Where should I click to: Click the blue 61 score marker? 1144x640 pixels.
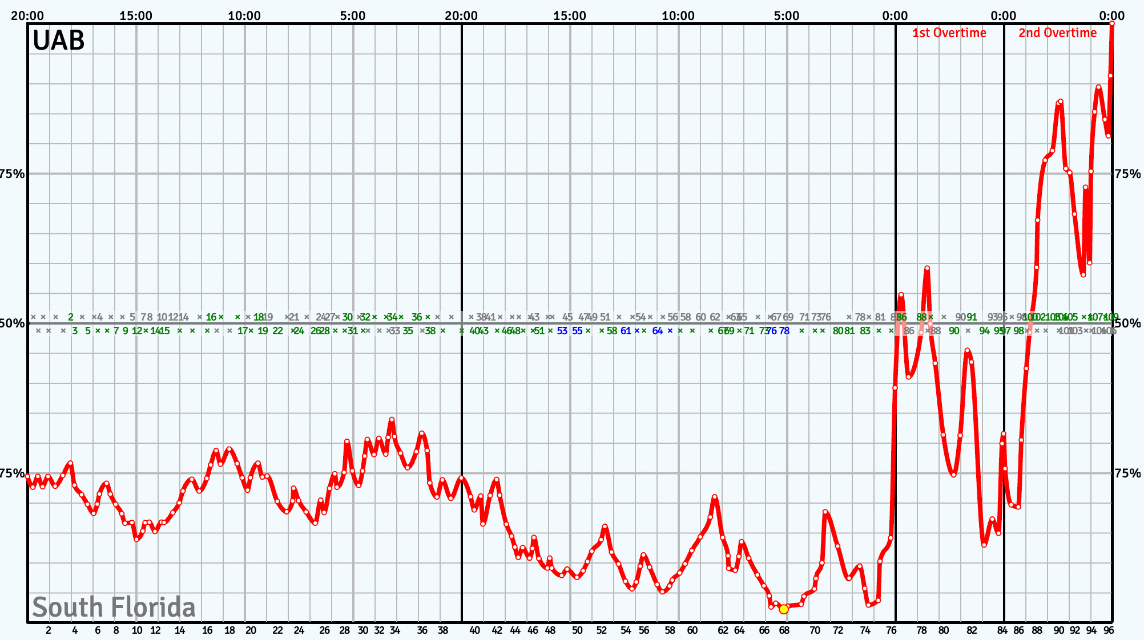pyautogui.click(x=626, y=331)
